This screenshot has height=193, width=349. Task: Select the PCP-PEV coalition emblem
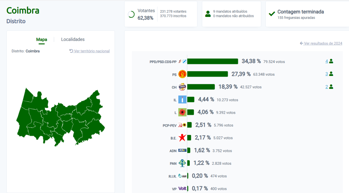(182, 125)
